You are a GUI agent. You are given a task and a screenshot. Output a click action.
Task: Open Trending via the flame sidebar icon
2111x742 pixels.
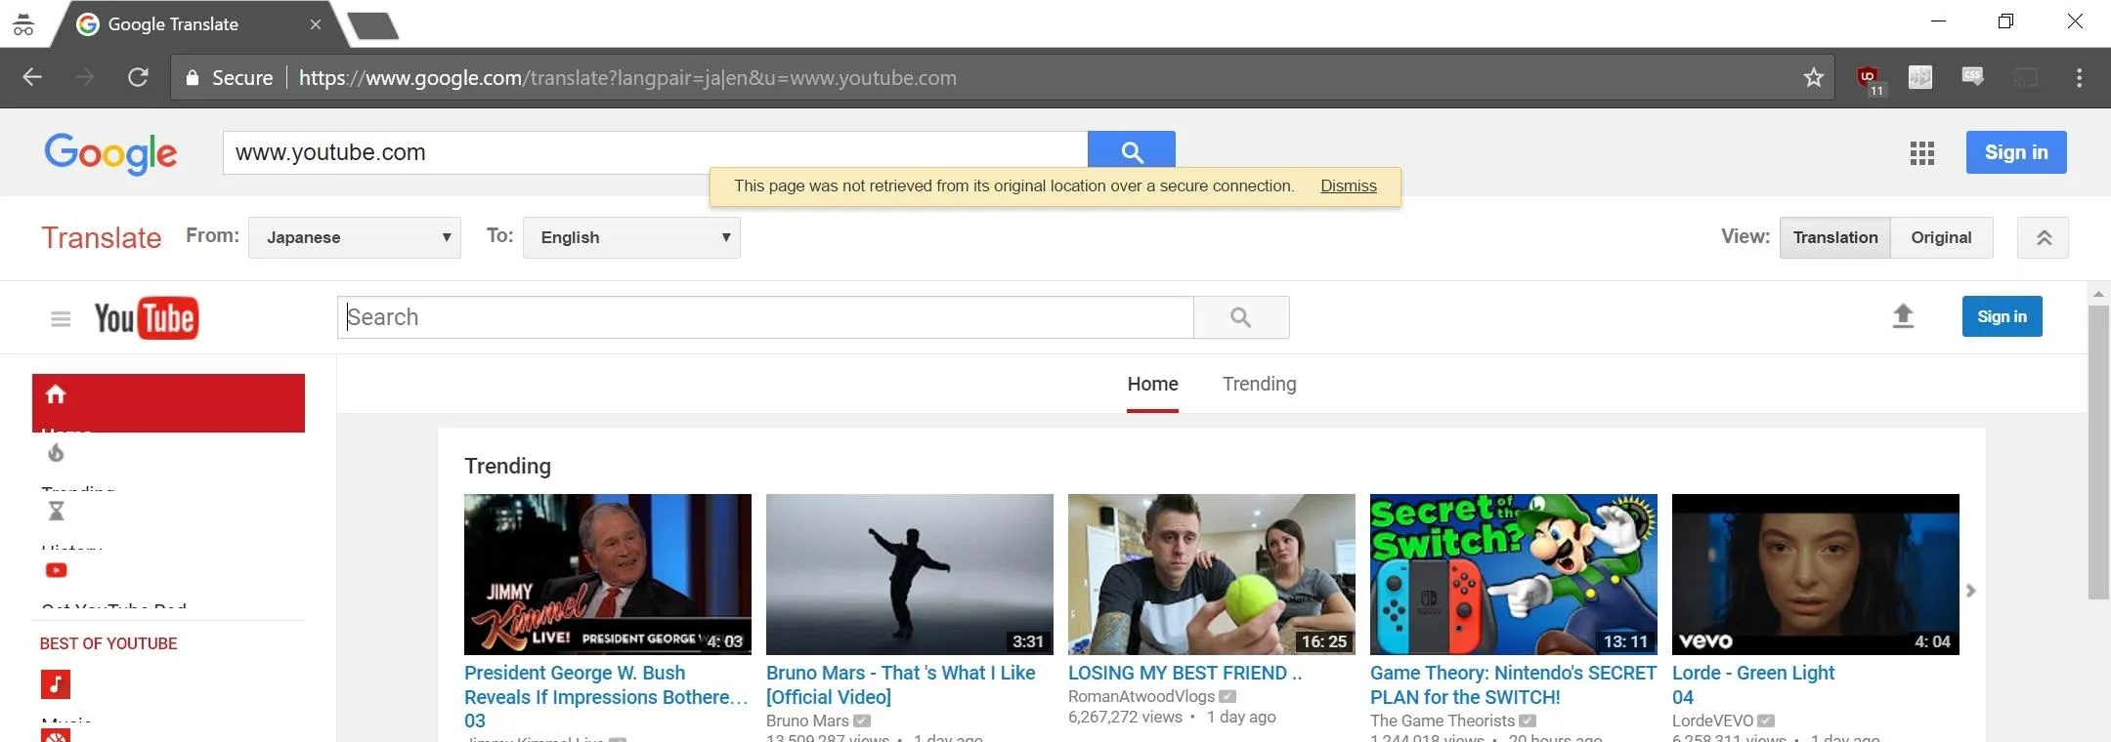(x=56, y=452)
